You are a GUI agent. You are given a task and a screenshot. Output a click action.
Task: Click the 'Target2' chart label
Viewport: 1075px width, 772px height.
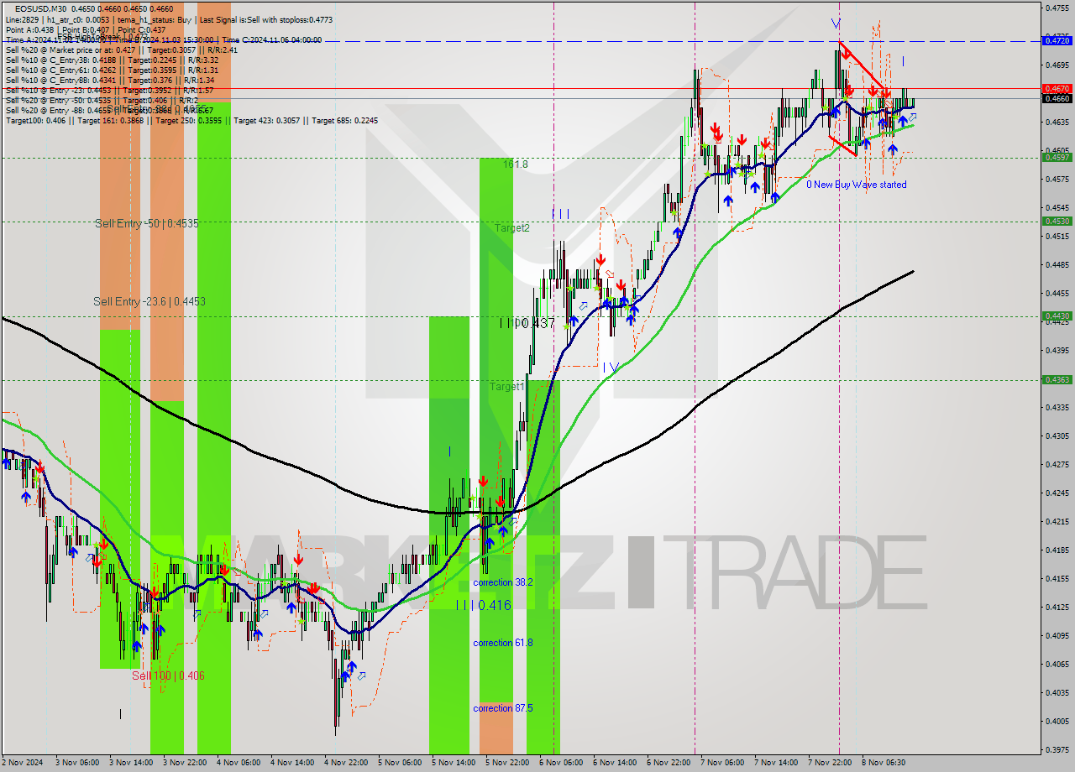(511, 227)
